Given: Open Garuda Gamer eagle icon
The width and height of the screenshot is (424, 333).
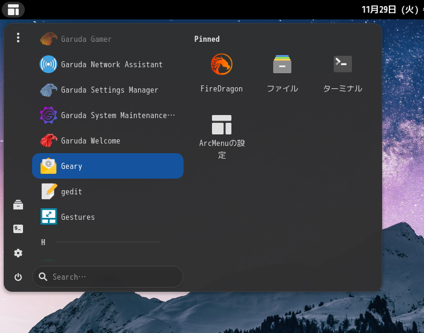Looking at the screenshot, I should pyautogui.click(x=48, y=39).
